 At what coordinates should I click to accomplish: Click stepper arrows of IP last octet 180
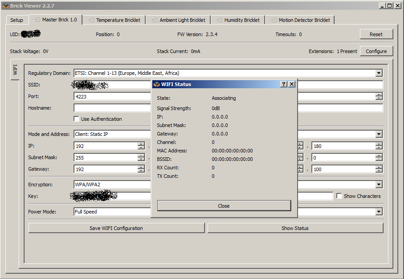[379, 146]
